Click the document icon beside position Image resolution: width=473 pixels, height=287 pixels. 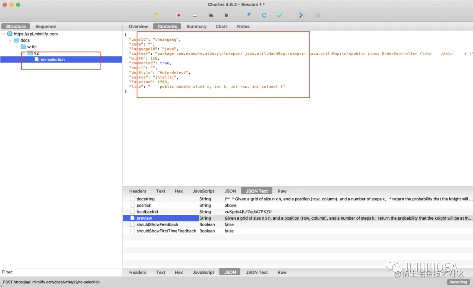[132, 205]
